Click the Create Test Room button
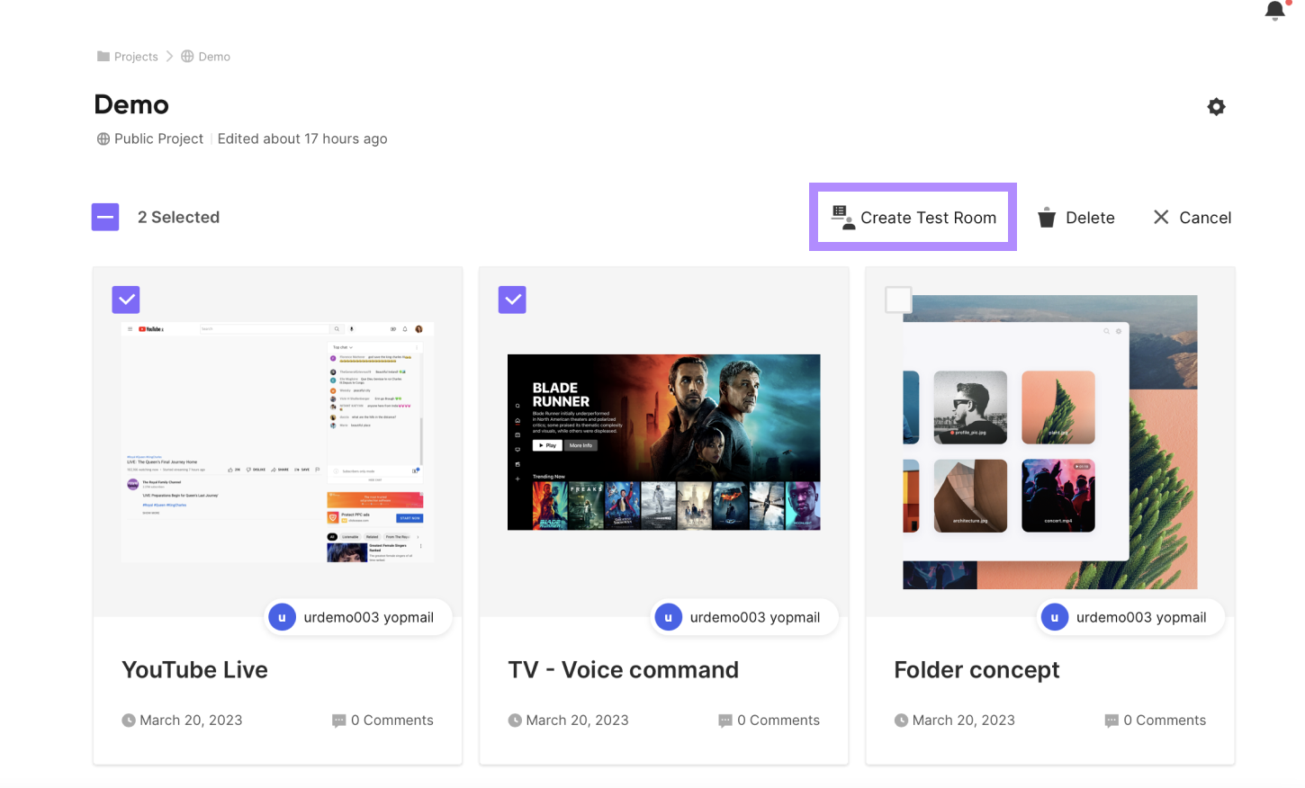 click(913, 217)
